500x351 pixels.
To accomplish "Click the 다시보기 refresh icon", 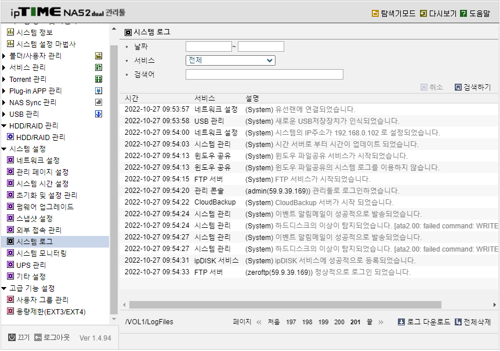I will click(423, 13).
